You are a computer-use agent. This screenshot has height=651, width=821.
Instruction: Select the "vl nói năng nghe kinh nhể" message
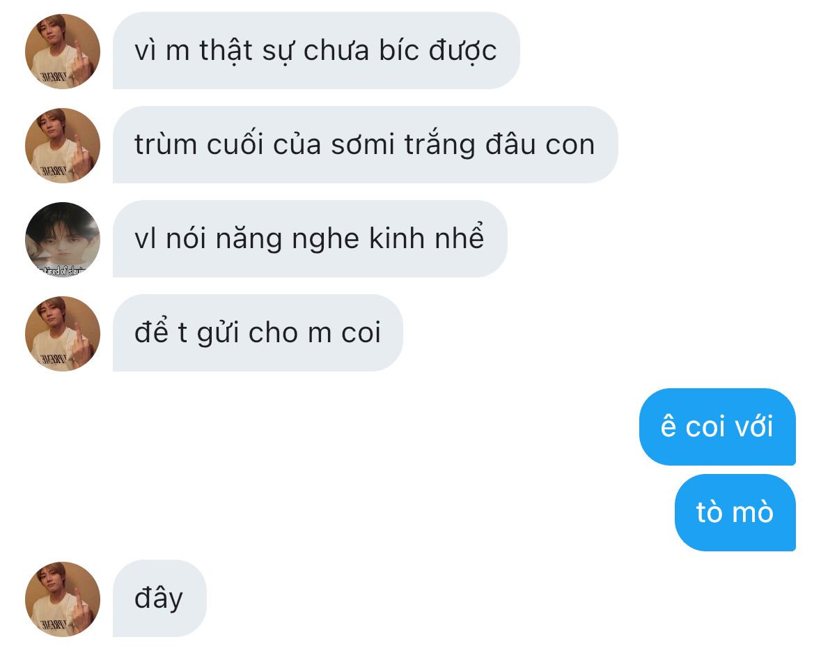tap(310, 238)
